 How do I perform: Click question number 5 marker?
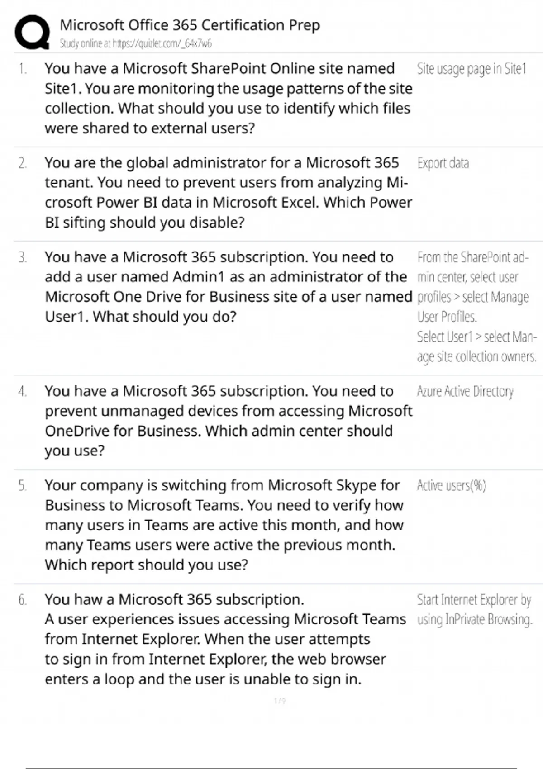[23, 486]
